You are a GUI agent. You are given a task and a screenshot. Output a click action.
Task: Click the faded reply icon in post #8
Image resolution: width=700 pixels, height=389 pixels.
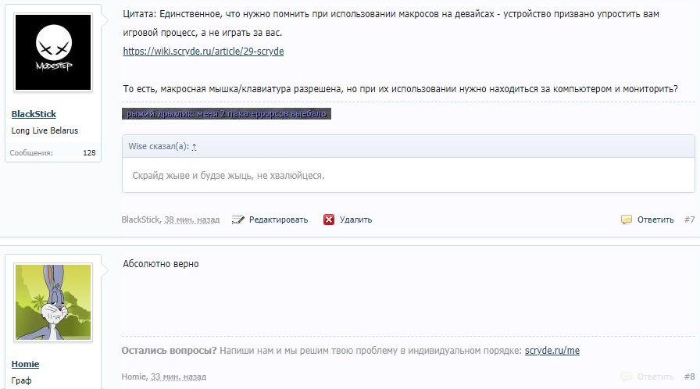(x=627, y=377)
